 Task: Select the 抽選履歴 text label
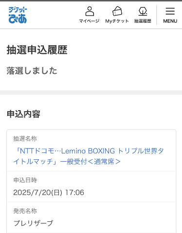coord(143,21)
